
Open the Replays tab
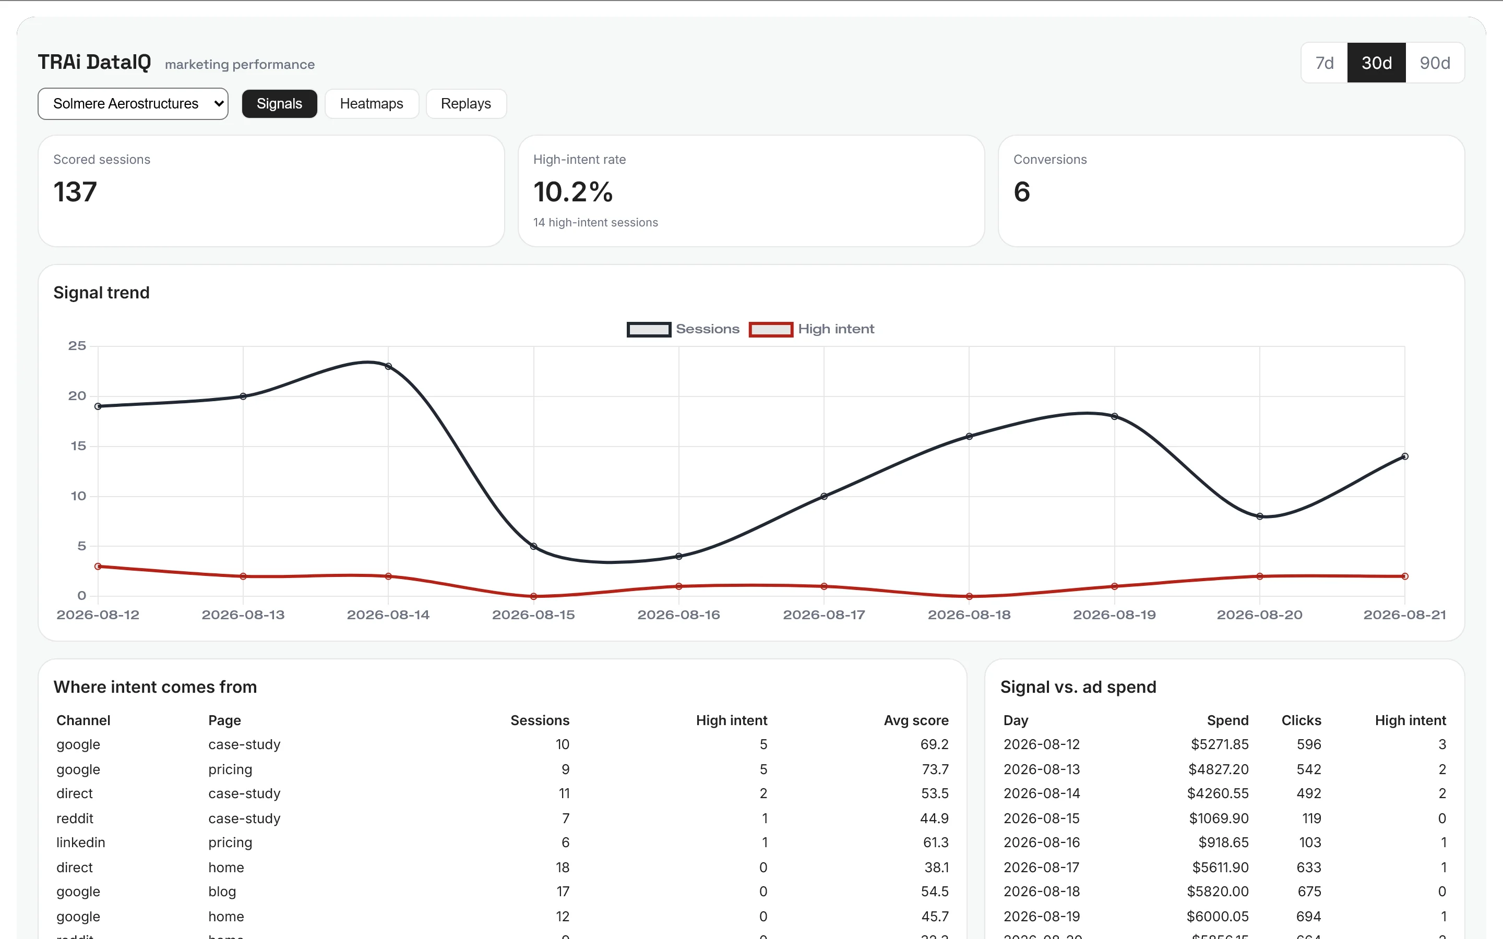pyautogui.click(x=466, y=104)
